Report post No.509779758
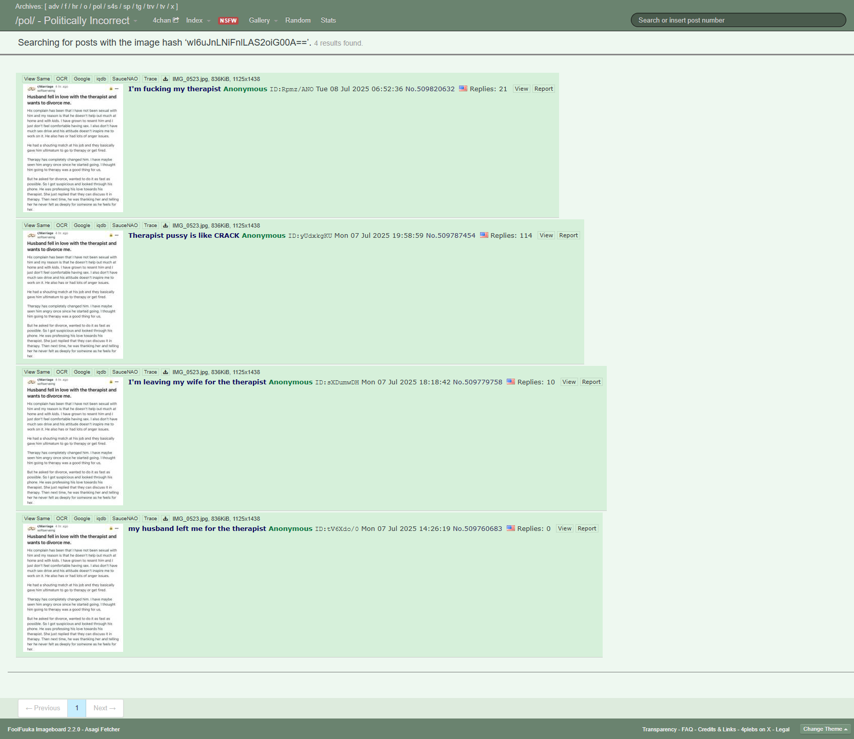This screenshot has height=739, width=854. click(x=591, y=382)
